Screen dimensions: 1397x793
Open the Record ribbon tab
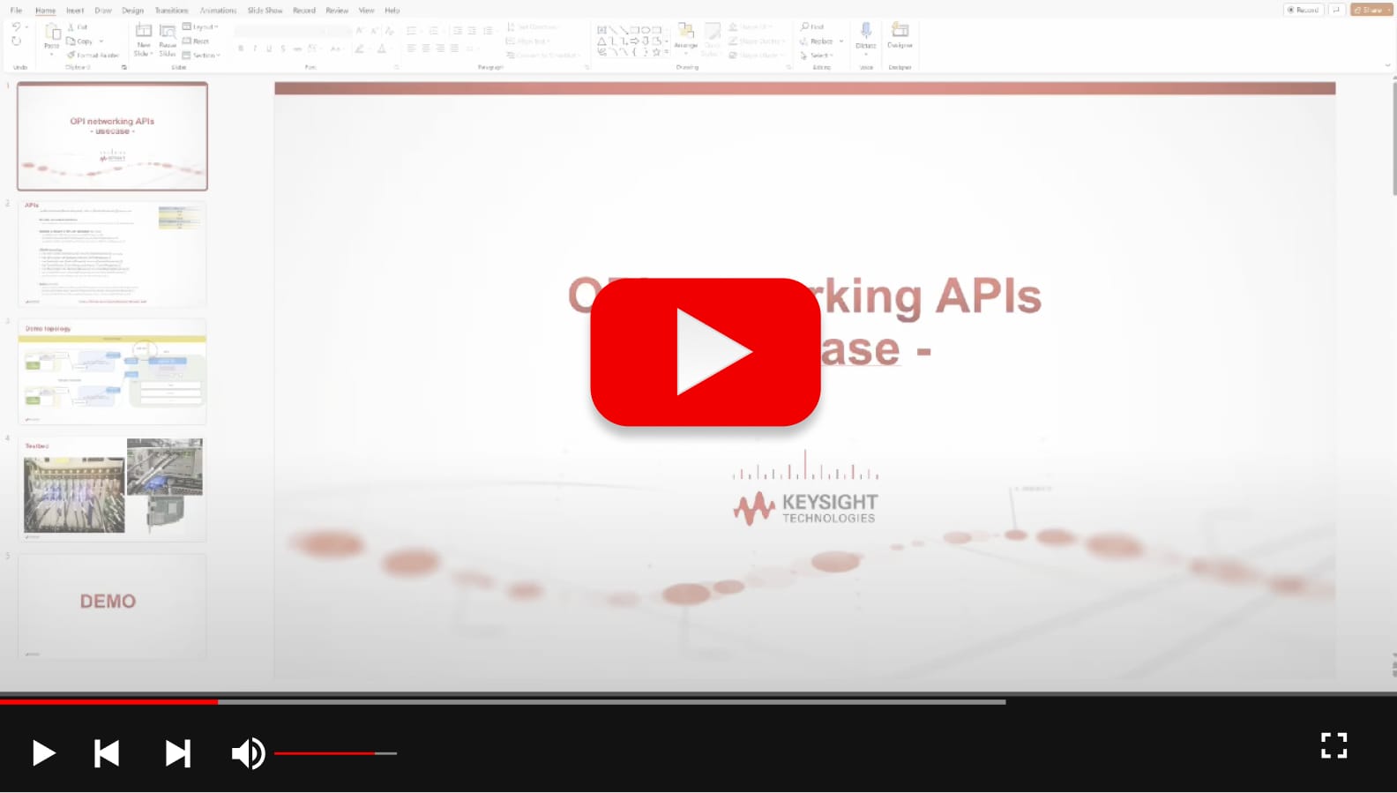304,11
